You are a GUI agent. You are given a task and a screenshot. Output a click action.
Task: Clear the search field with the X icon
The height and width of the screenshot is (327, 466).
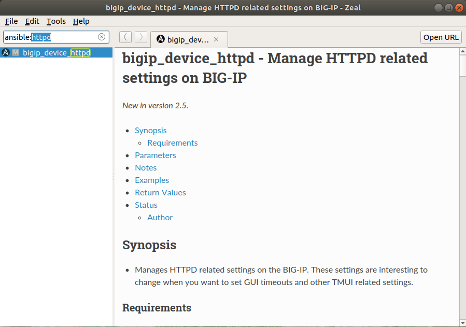click(x=102, y=37)
